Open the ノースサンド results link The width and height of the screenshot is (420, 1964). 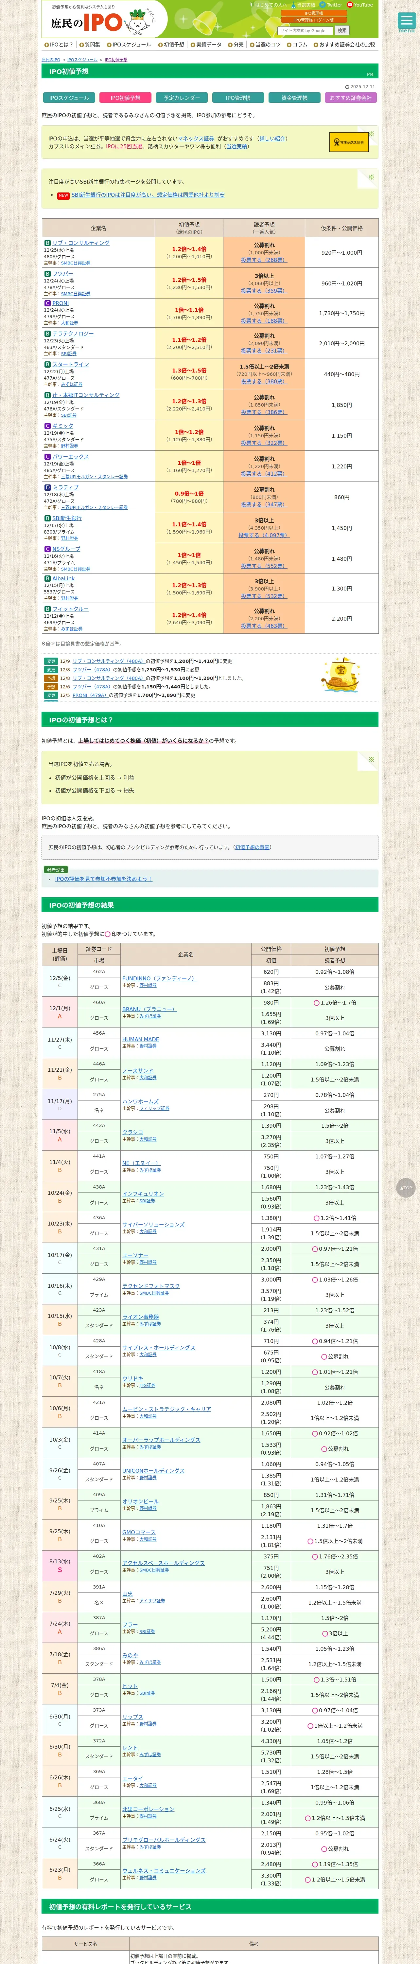tap(138, 1071)
